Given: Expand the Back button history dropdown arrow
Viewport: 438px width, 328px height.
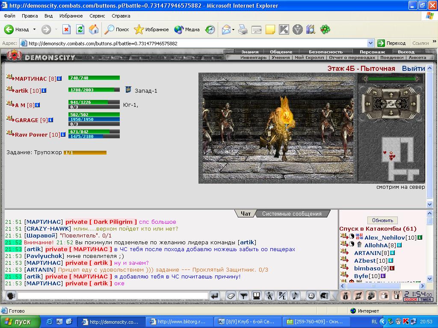Looking at the screenshot, I should coord(34,29).
